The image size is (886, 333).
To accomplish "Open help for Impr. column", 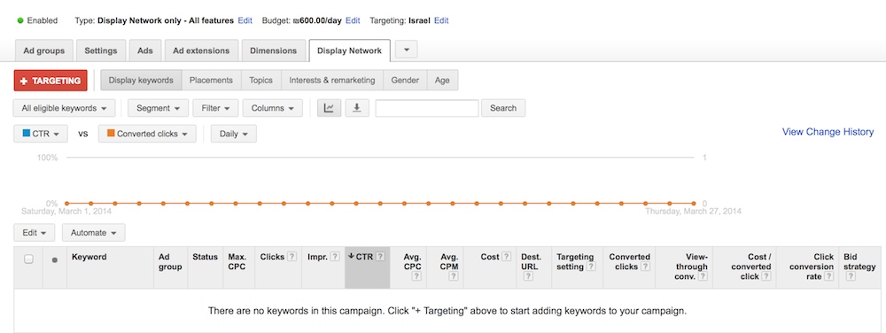I will pyautogui.click(x=335, y=256).
